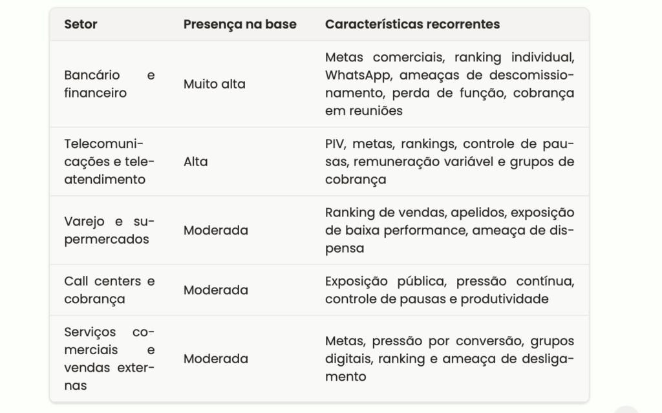Screen dimensions: 662x413
Task: Click Moderada in the Serviços comerciais row
Action: click(x=216, y=359)
